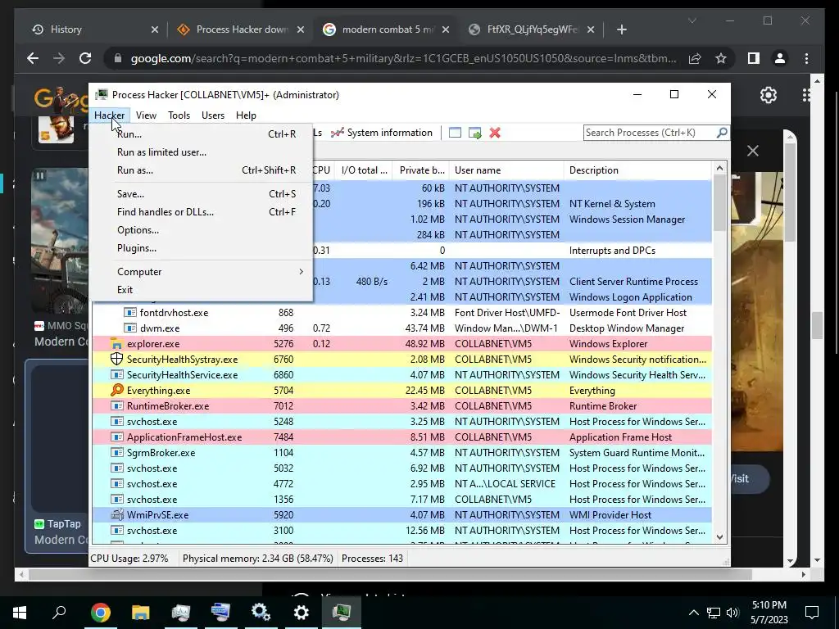Click Chrome back arrow
The height and width of the screenshot is (629, 839).
click(x=33, y=58)
